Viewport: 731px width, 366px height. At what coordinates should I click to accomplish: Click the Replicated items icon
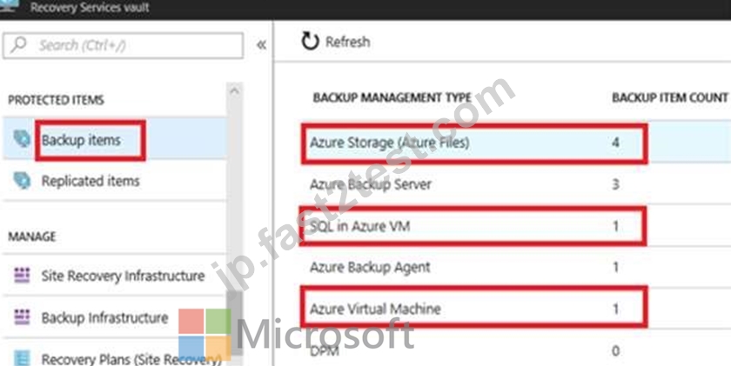click(x=22, y=181)
